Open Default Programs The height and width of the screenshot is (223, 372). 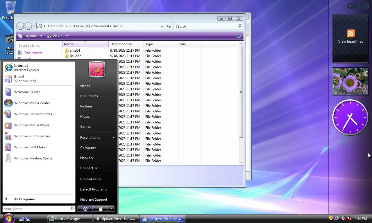[96, 189]
